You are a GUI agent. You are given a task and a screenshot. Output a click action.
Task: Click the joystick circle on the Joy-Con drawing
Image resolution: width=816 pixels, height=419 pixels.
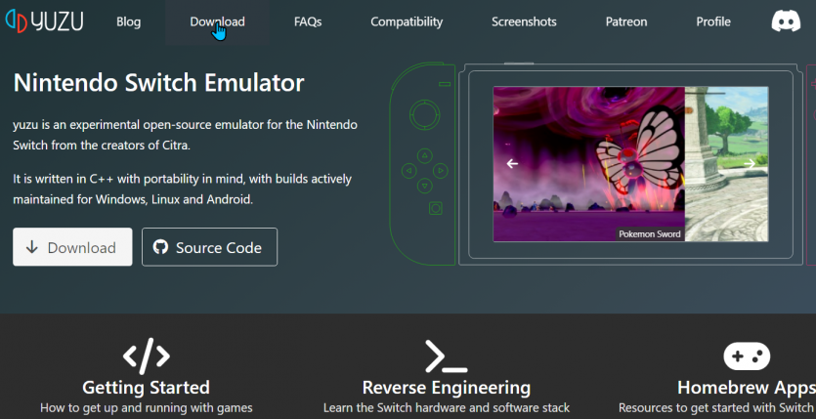point(425,114)
